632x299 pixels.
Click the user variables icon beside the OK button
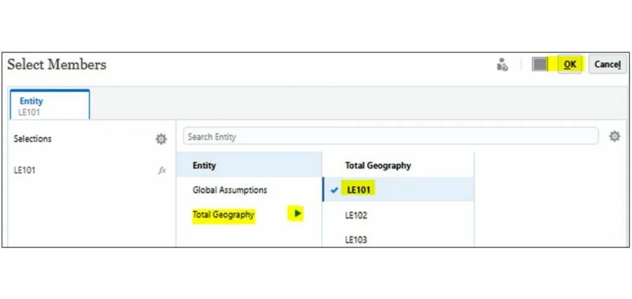[x=502, y=65]
